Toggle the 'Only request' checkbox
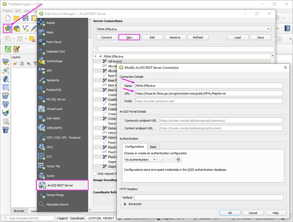This screenshot has height=222, width=293. (95, 174)
